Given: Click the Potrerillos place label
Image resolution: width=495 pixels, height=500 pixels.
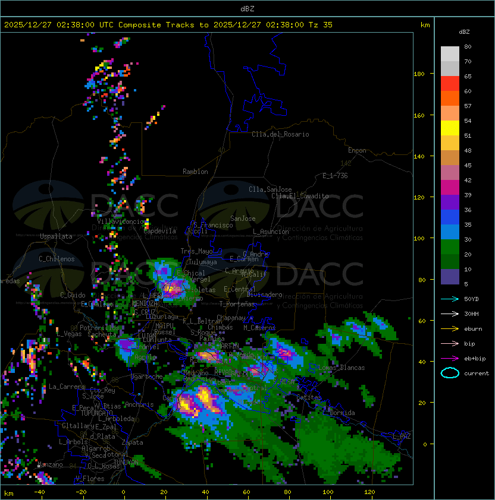Looking at the screenshot, I should (99, 328).
